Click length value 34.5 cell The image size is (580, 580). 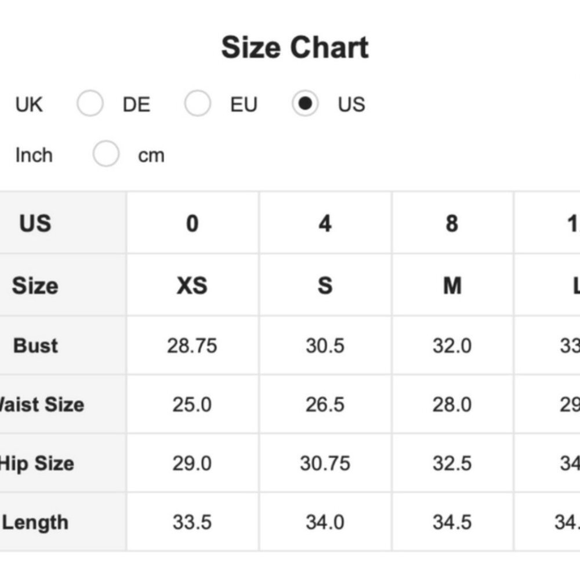[452, 522]
